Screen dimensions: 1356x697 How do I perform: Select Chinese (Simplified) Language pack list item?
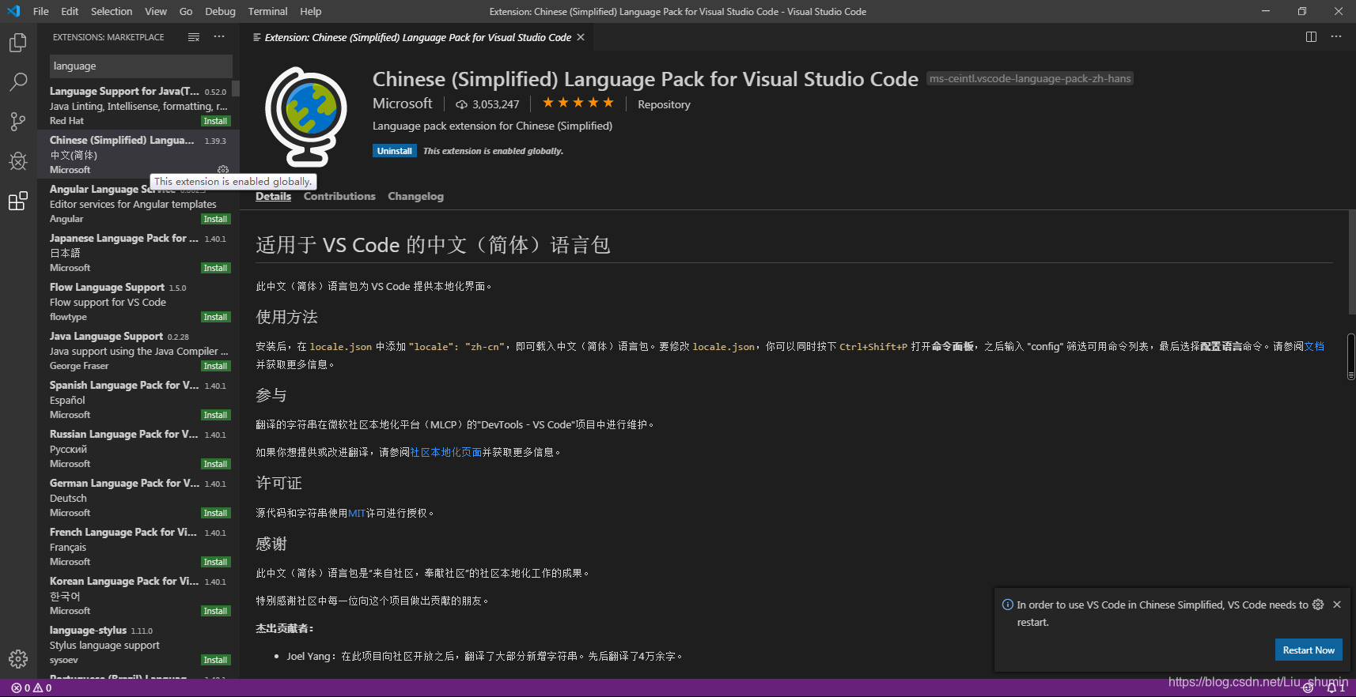[x=138, y=154]
